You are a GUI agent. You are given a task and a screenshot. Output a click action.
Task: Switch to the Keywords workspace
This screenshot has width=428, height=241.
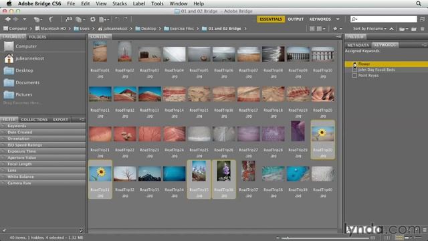click(x=320, y=19)
